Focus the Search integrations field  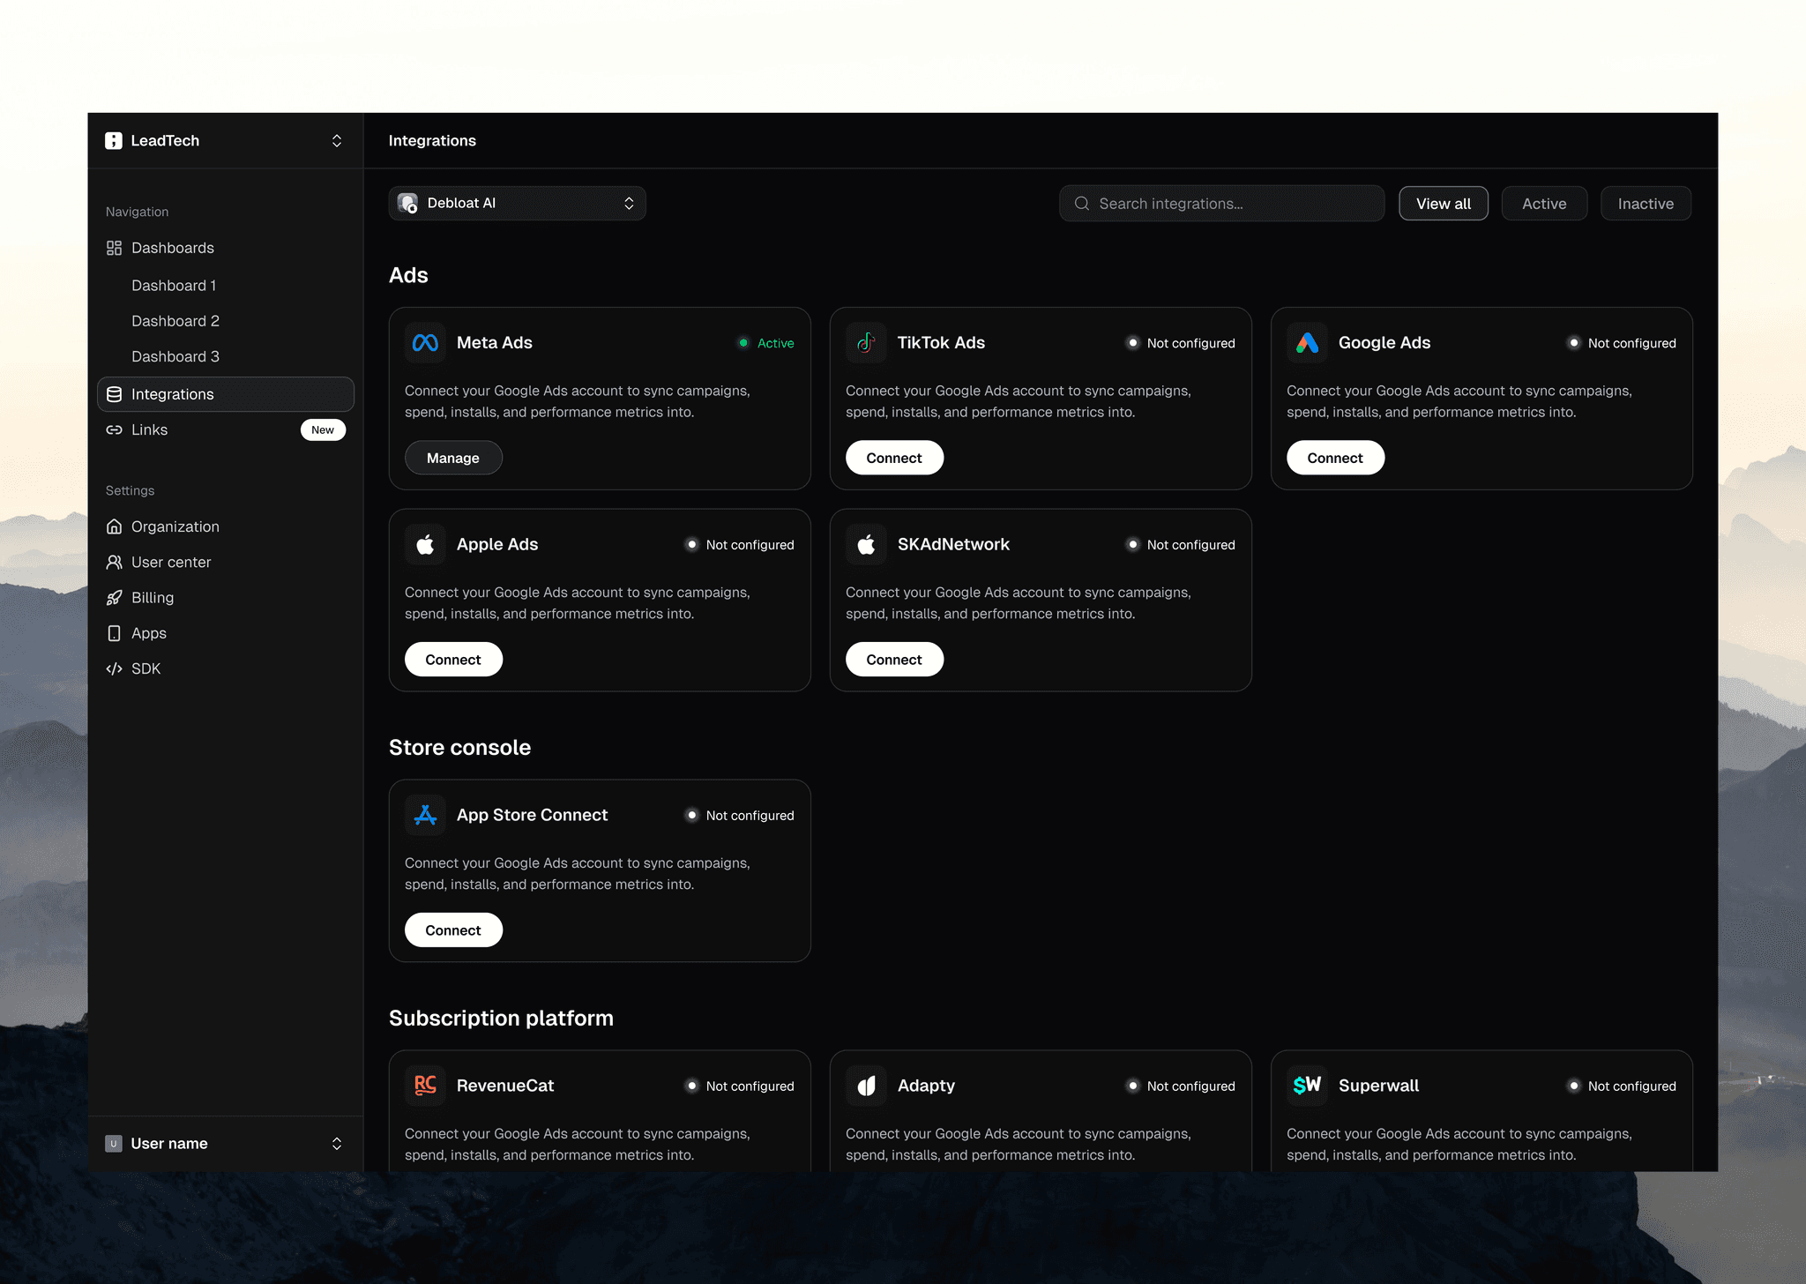(x=1221, y=204)
